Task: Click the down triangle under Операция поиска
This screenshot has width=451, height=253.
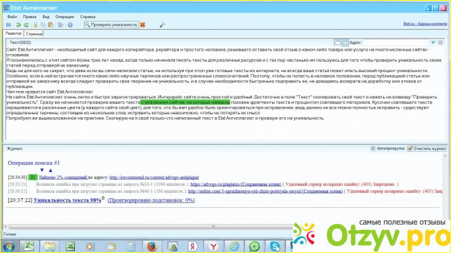Action: 42,171
